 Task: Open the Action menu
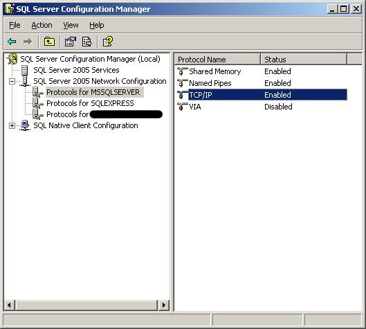pyautogui.click(x=42, y=25)
